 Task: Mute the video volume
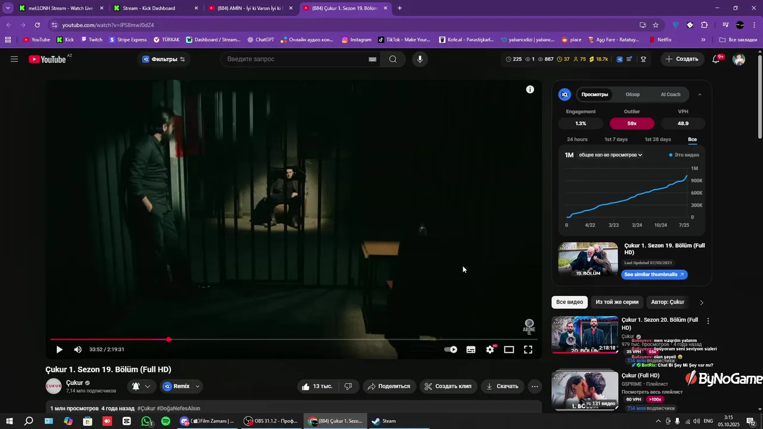77,350
